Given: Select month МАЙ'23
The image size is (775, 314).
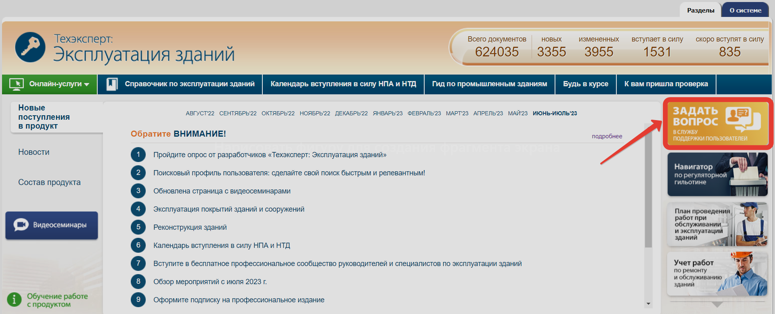Looking at the screenshot, I should [x=517, y=113].
